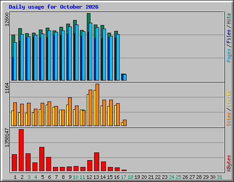This screenshot has height=182, width=234.
Task: Click day label 30 on the x-axis
Action: tap(213, 177)
